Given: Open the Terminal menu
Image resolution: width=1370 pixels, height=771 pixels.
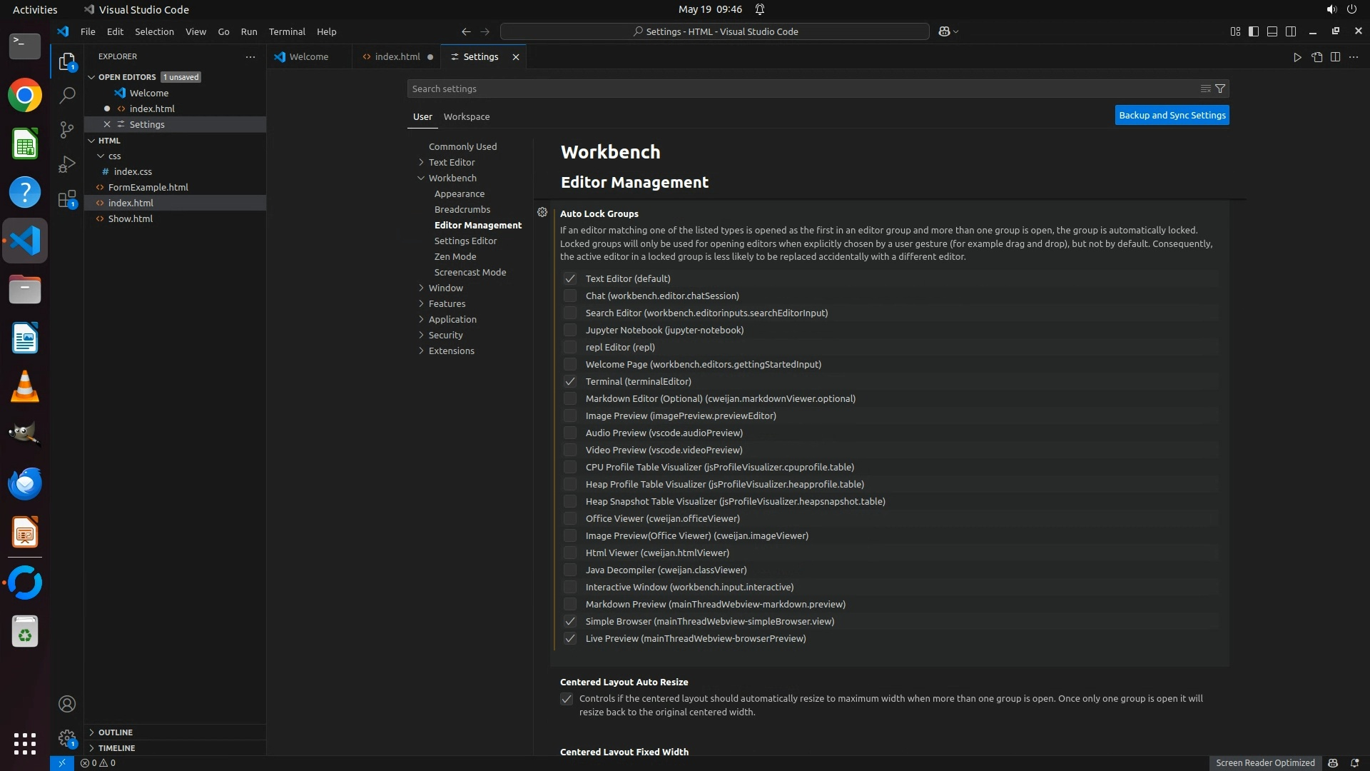Looking at the screenshot, I should 287,31.
